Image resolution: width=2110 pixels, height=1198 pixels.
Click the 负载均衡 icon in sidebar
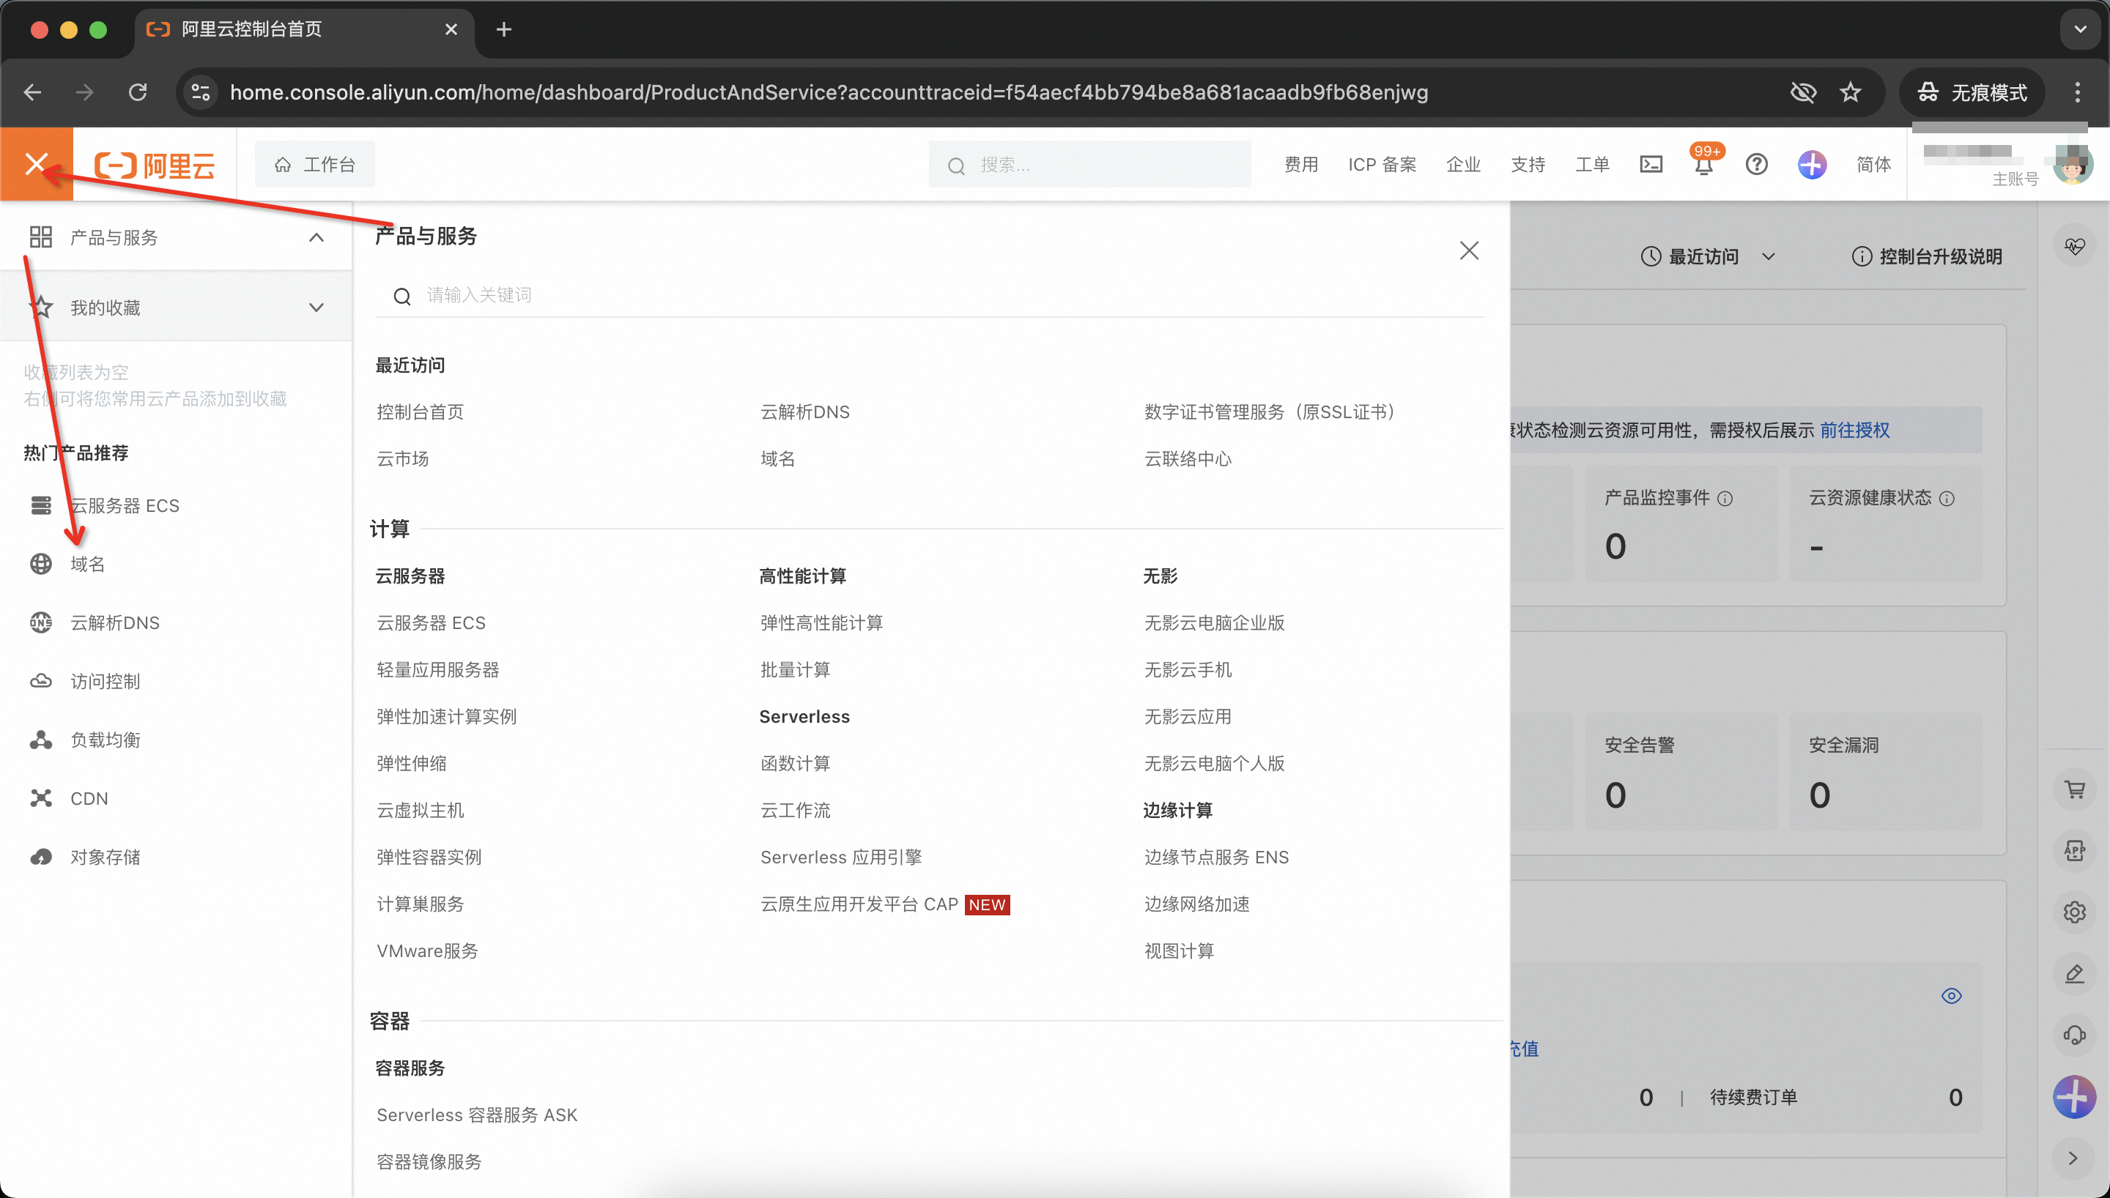(41, 740)
